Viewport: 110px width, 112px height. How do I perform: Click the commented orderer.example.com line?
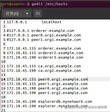[x=40, y=31]
